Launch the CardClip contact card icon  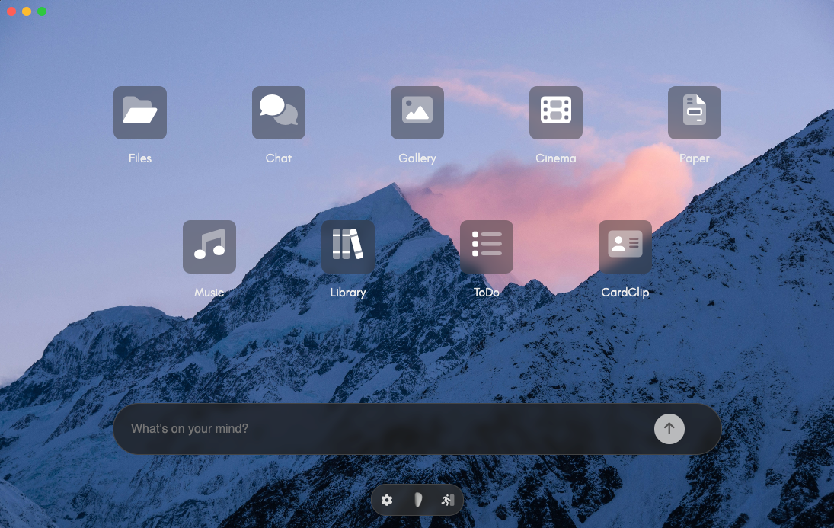pos(625,247)
